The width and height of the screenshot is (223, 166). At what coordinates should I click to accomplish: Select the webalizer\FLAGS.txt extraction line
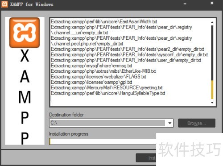[99, 77]
